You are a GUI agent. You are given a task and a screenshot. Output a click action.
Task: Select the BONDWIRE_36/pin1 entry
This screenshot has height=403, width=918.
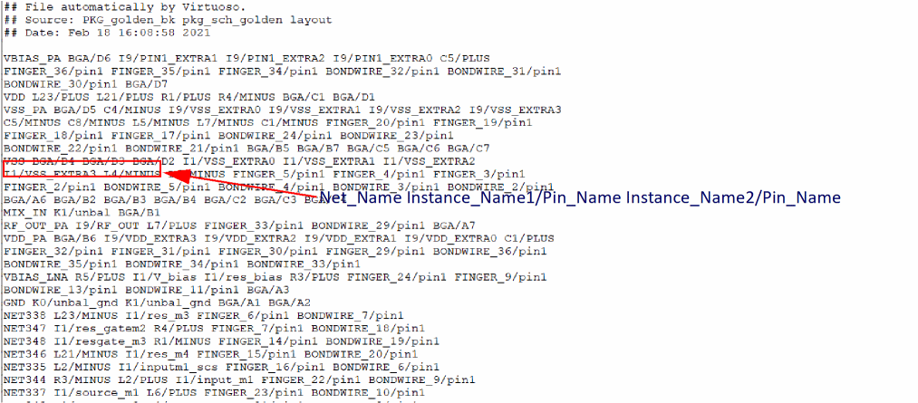tap(489, 252)
